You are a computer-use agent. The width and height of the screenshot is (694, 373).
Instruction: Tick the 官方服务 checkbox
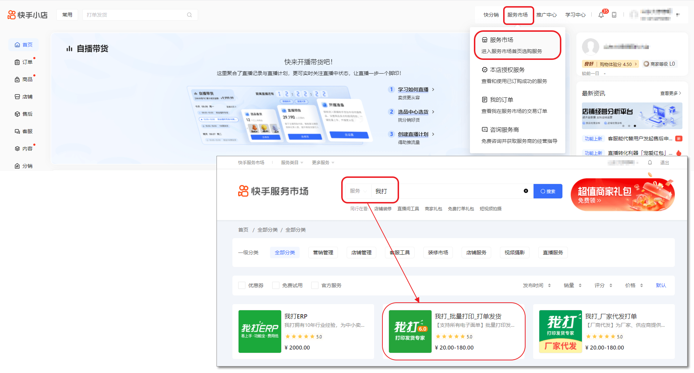point(315,285)
